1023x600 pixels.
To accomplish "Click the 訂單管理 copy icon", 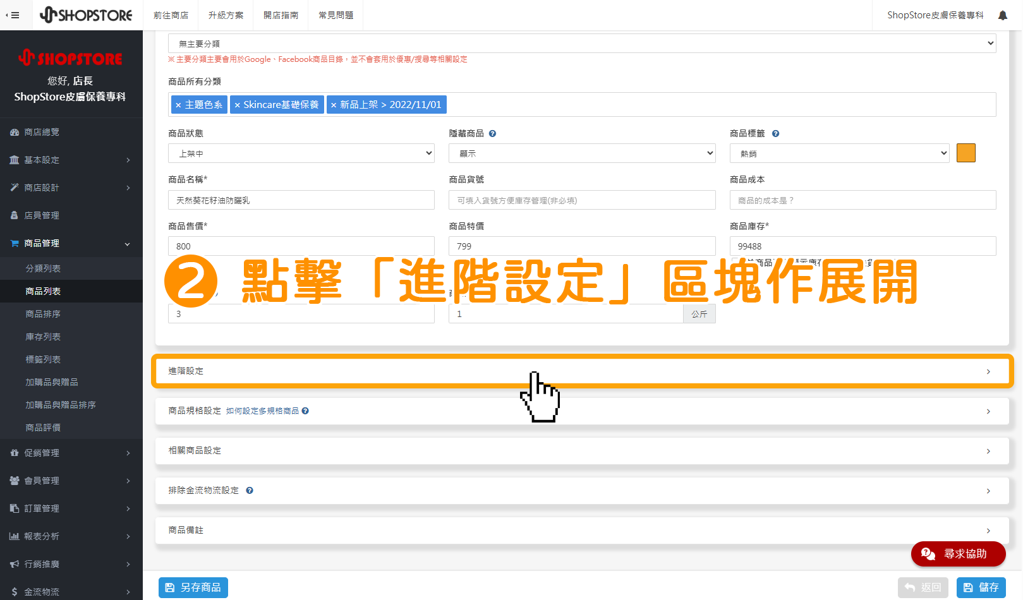I will 15,508.
